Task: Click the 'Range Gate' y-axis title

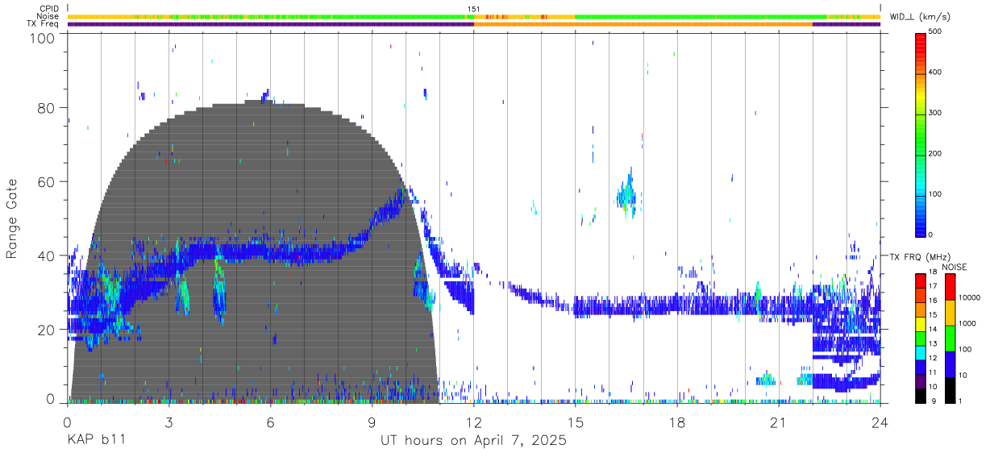Action: (x=12, y=218)
